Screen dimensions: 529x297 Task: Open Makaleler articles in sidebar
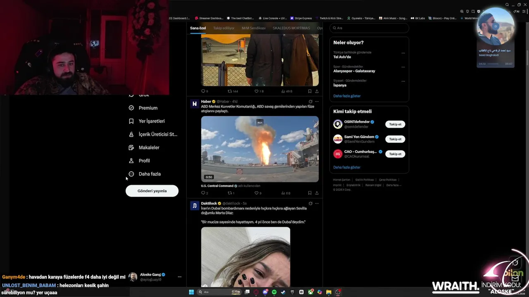click(144, 147)
